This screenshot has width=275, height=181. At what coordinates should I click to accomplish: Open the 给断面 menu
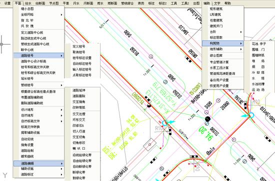tap(40, 3)
